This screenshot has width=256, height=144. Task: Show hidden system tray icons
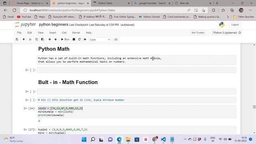click(x=185, y=139)
